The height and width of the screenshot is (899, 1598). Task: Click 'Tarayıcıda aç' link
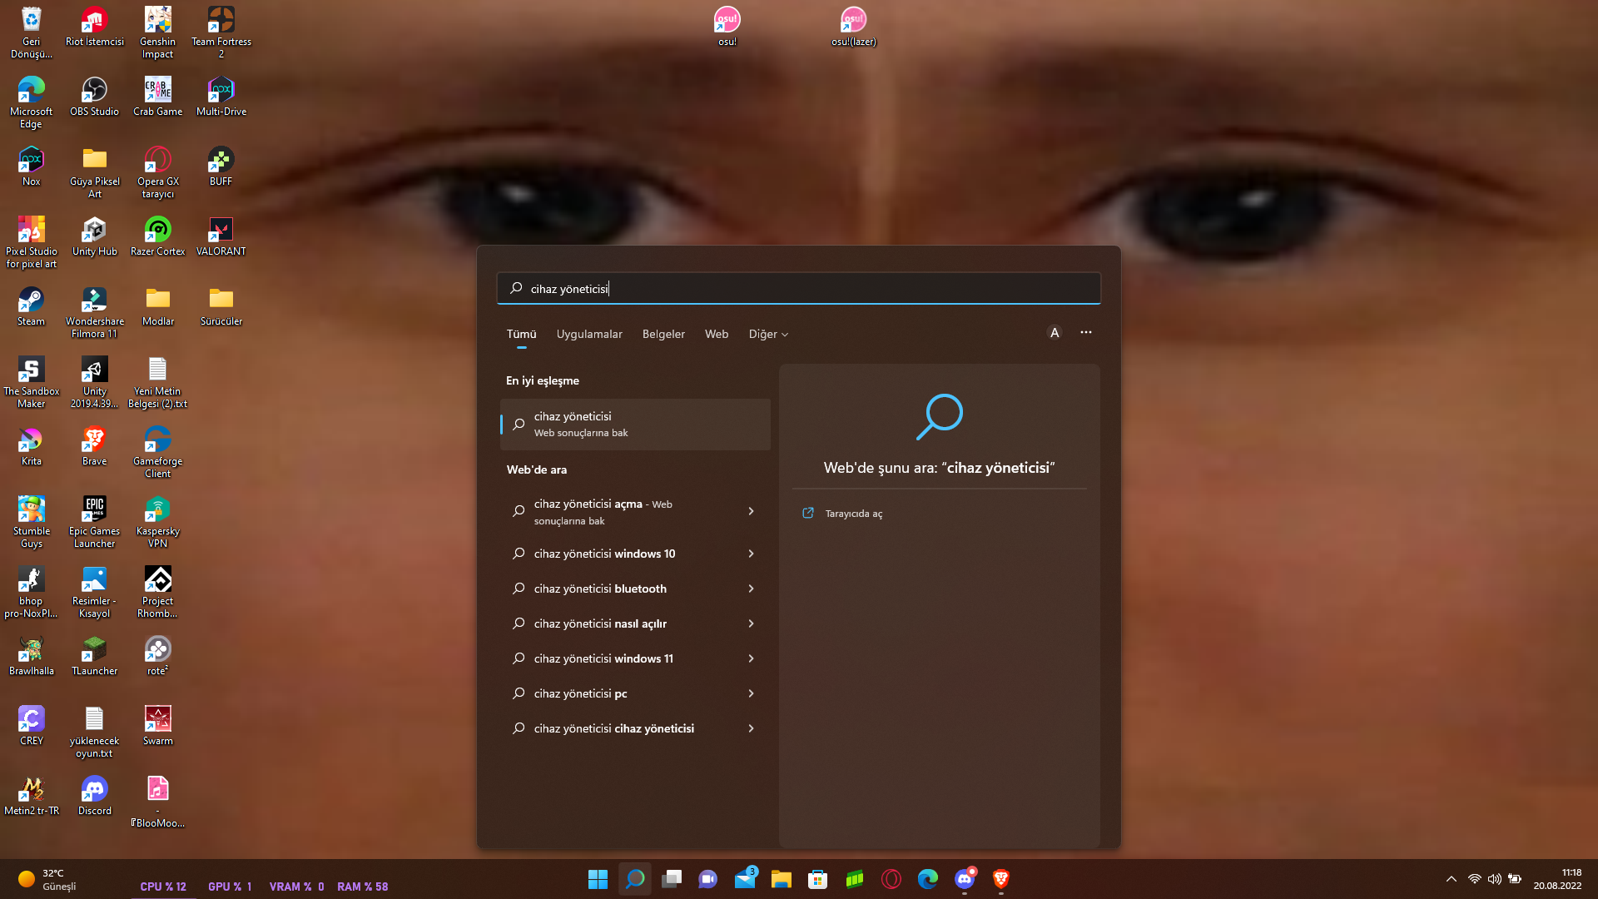click(853, 514)
